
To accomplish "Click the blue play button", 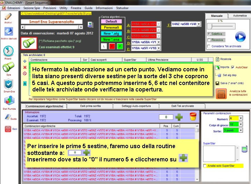I will (x=240, y=37).
